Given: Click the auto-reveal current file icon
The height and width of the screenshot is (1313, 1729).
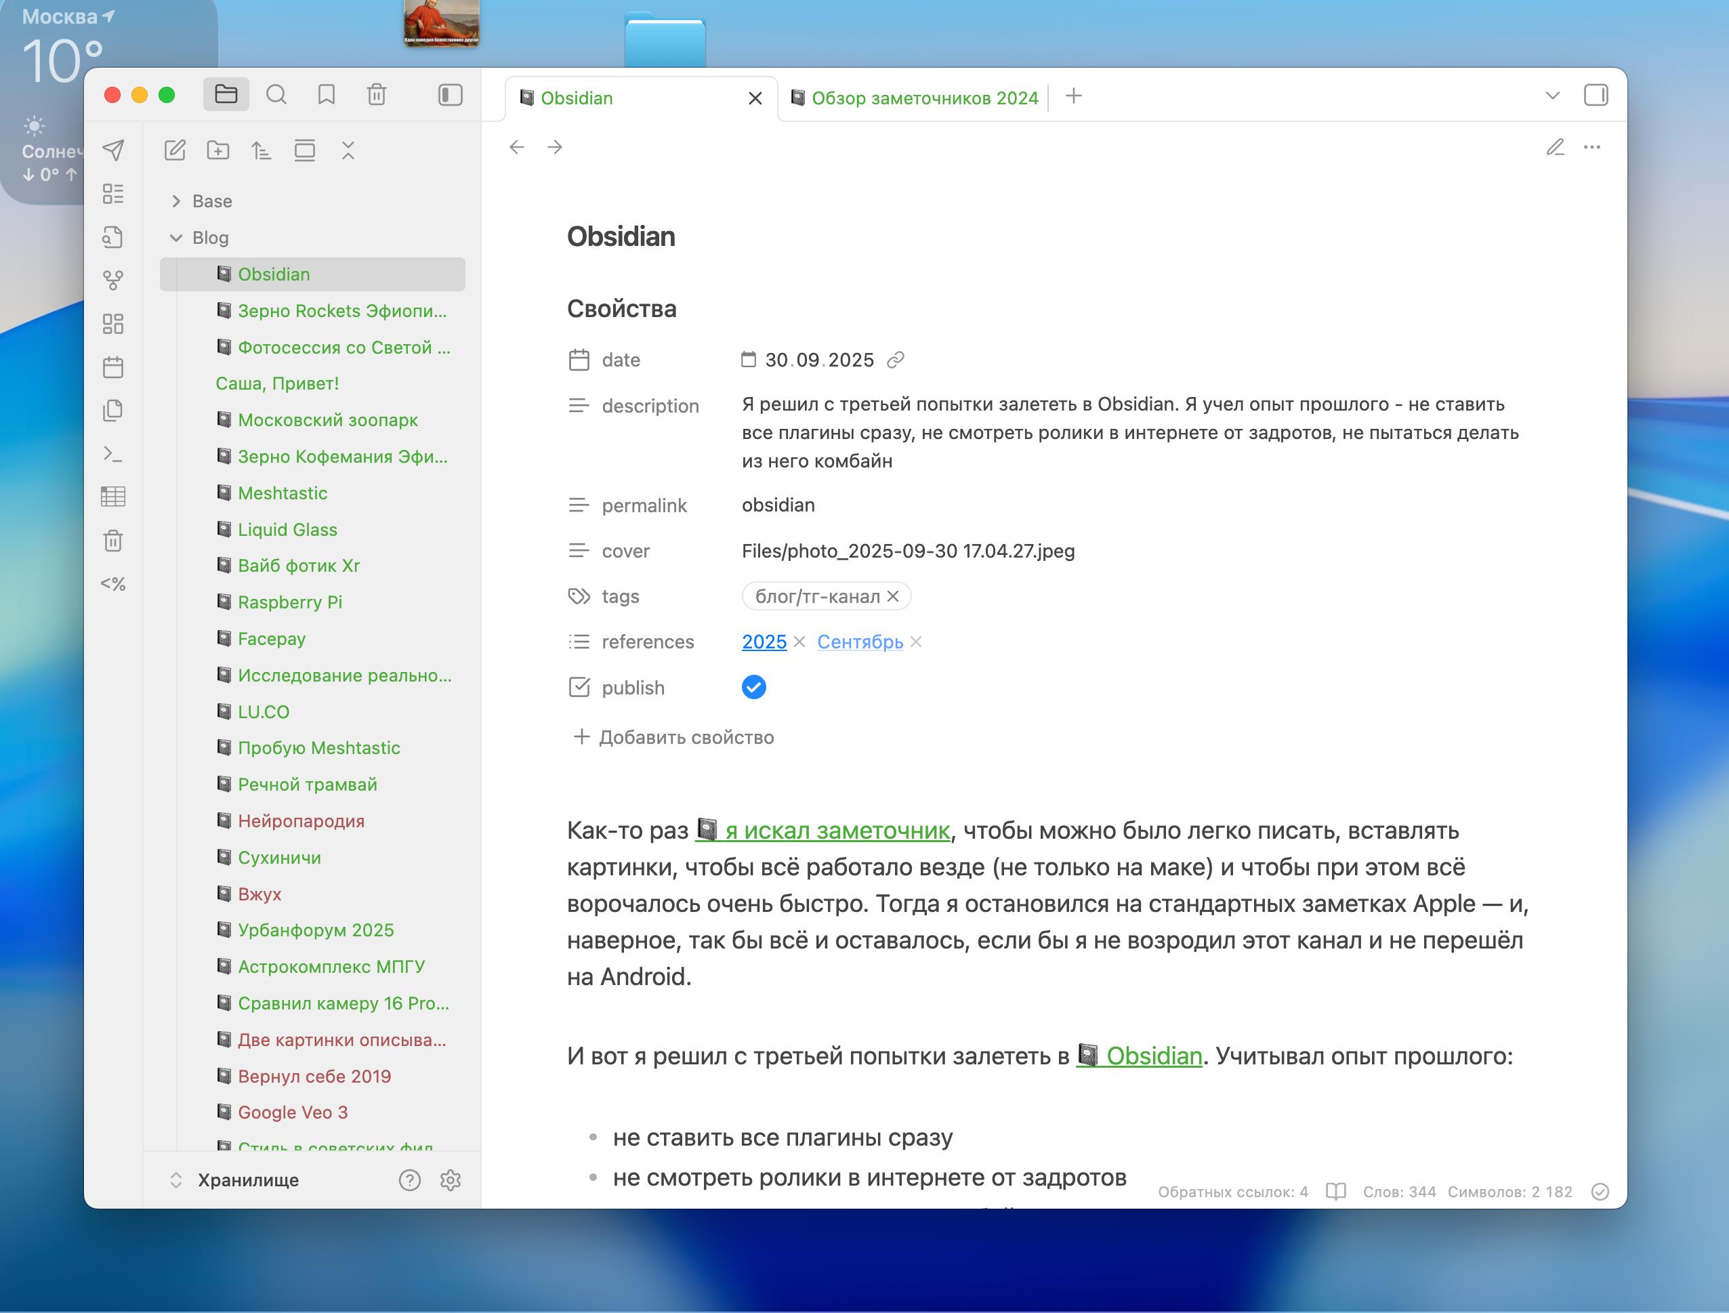Looking at the screenshot, I should pos(305,150).
